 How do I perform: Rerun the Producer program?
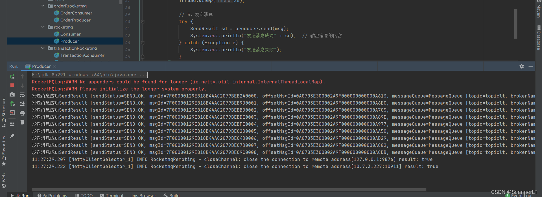(12, 76)
